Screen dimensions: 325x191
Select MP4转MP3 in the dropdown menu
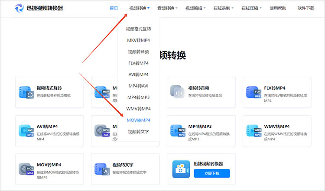point(139,97)
